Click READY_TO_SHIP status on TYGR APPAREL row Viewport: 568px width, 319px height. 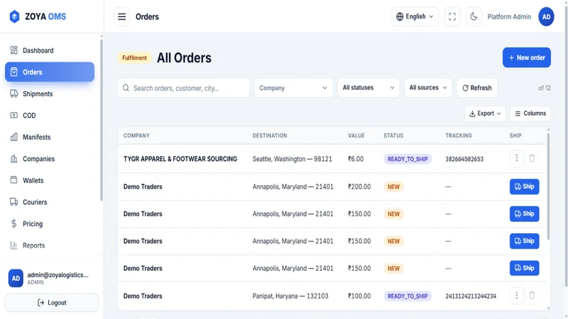click(408, 159)
